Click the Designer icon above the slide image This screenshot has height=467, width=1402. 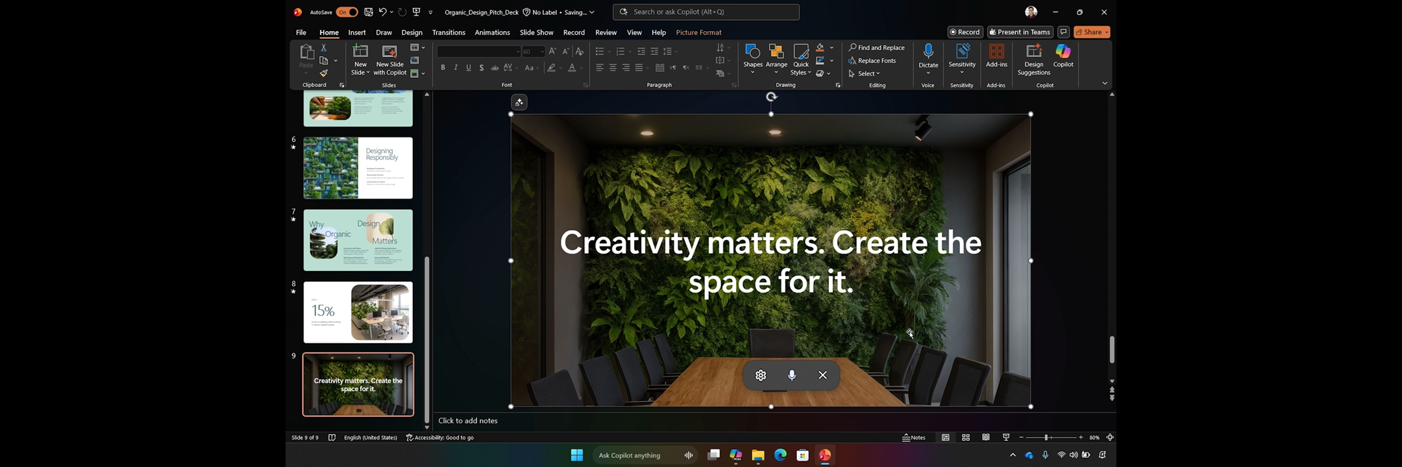[519, 102]
